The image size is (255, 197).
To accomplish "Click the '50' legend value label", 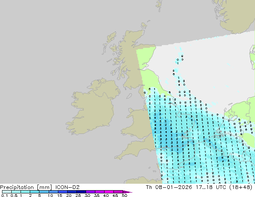I will coord(124,195).
